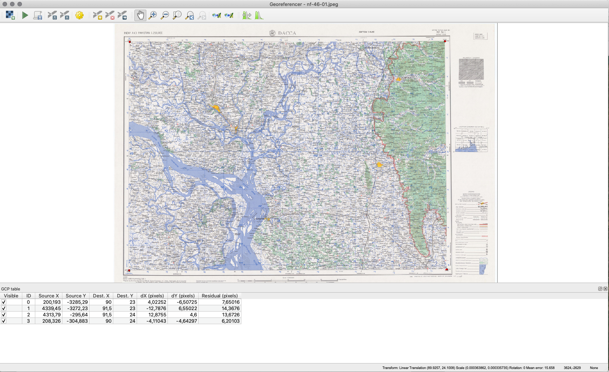Save GCP points to file
Viewport: 609px width, 372px height.
[x=65, y=15]
